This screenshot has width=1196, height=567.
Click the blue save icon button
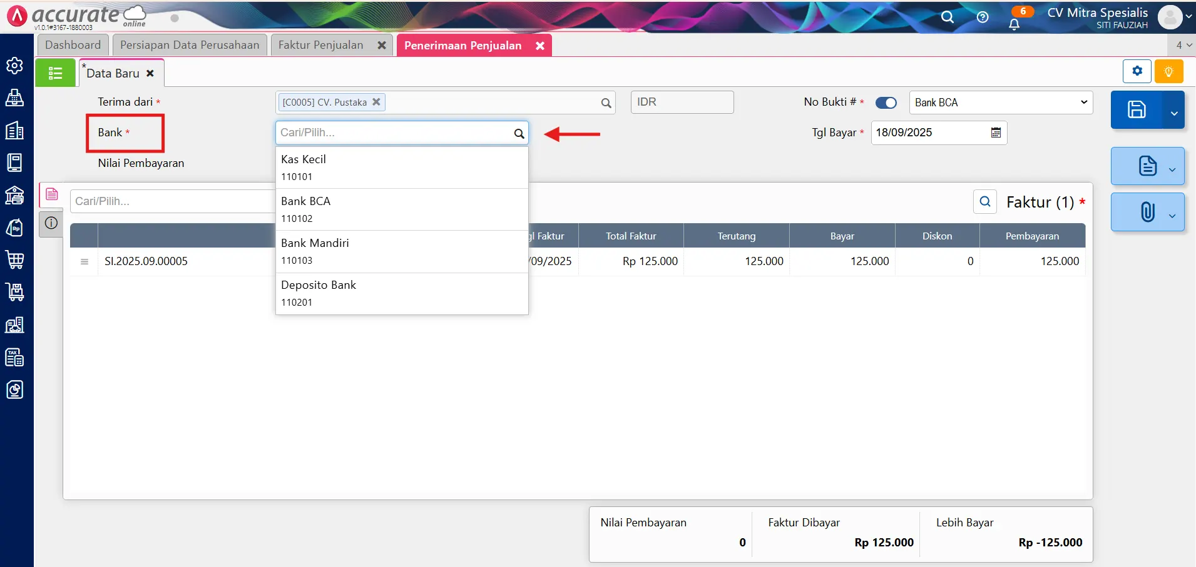pyautogui.click(x=1137, y=109)
